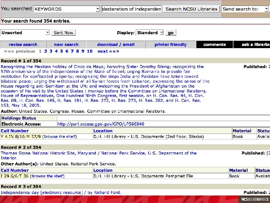Viewport: 270px width, 203px height.
Task: Open the ask a librarian tab
Action: click(x=252, y=44)
